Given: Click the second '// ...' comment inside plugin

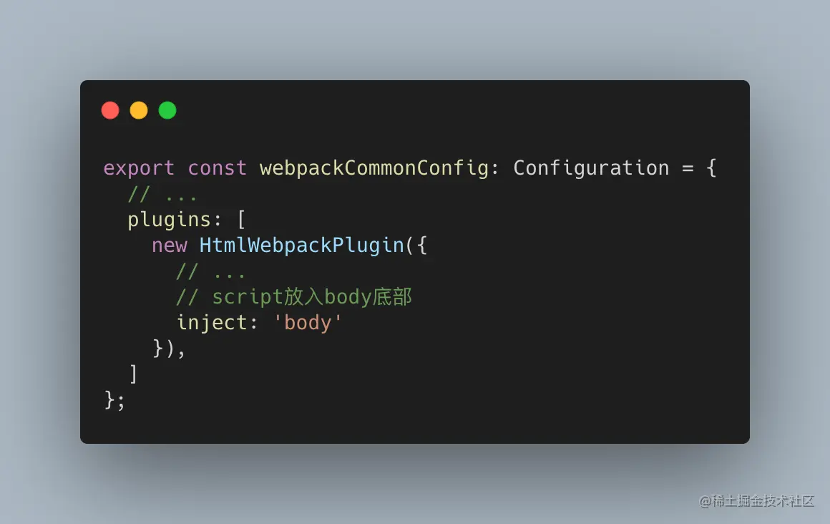Looking at the screenshot, I should click(210, 272).
